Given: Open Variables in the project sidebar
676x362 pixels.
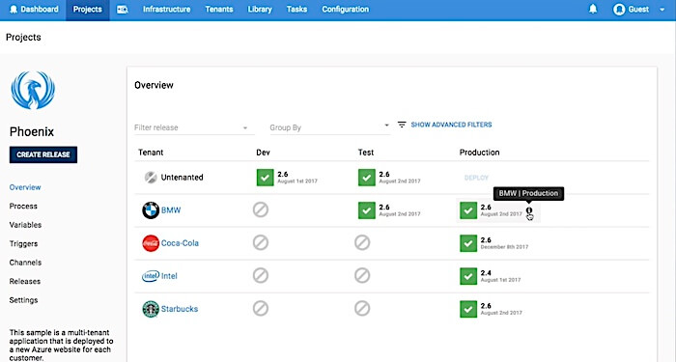Looking at the screenshot, I should click(25, 225).
